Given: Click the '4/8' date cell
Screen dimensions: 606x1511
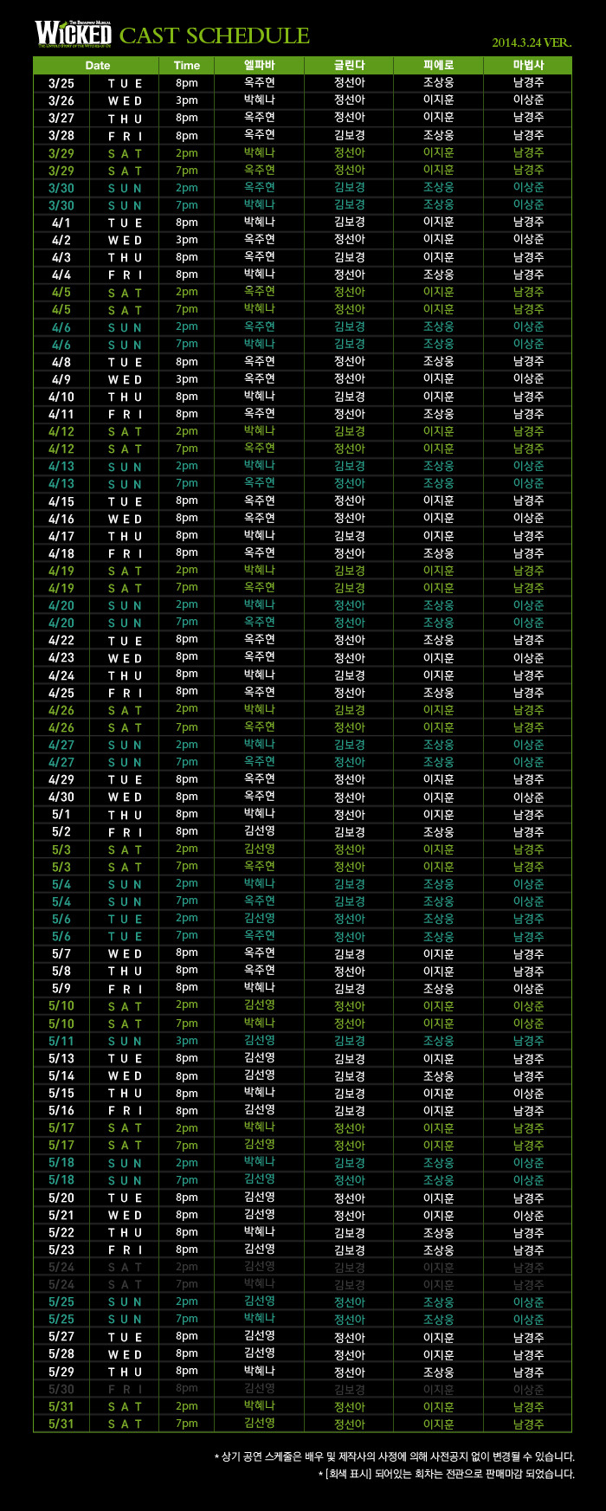Looking at the screenshot, I should (61, 362).
